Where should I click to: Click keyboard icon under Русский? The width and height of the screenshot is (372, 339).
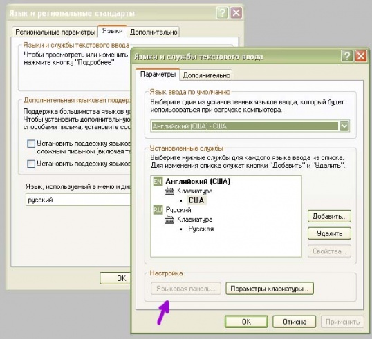point(169,220)
